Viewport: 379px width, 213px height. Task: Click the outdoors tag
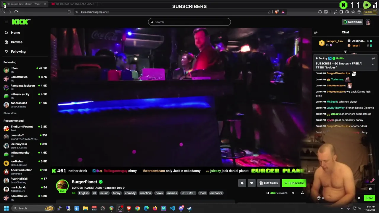(216, 193)
